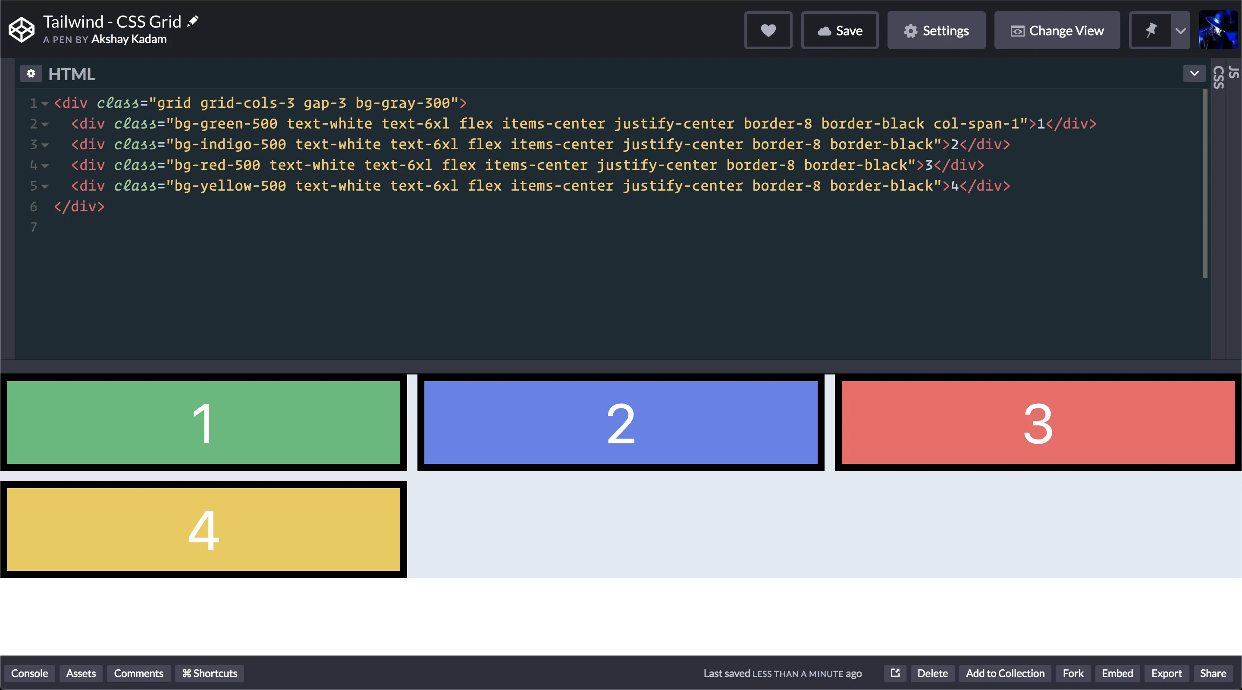The width and height of the screenshot is (1242, 690).
Task: Collapse code fold arrow on line 1
Action: click(45, 103)
